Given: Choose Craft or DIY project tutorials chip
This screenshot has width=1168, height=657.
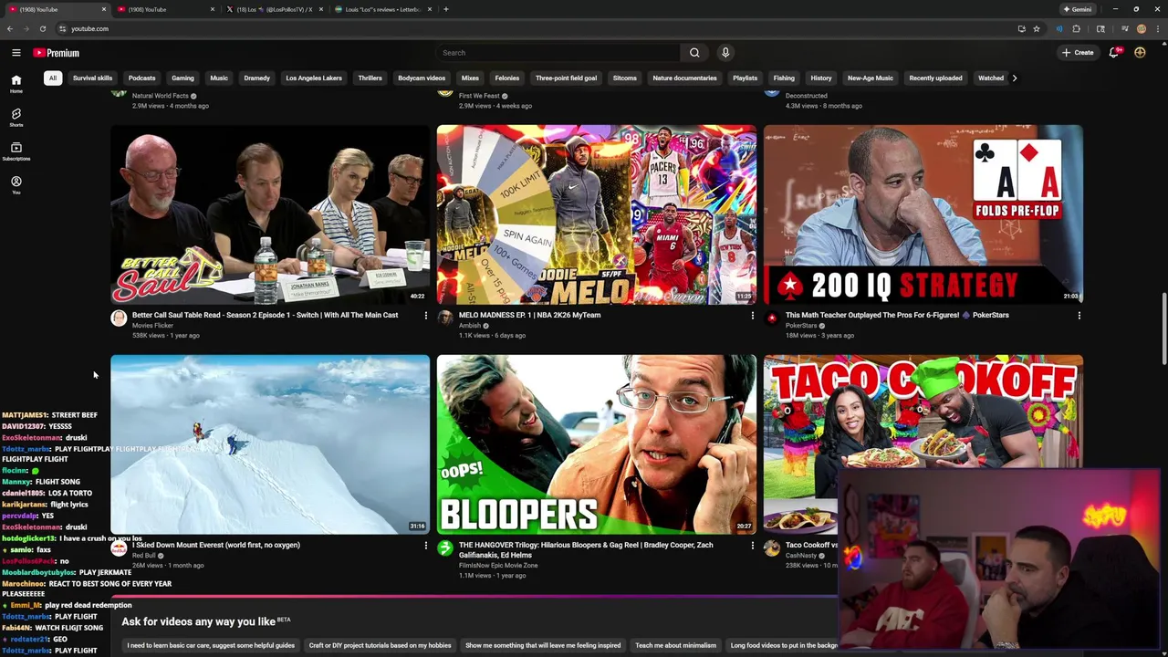Looking at the screenshot, I should pyautogui.click(x=381, y=646).
